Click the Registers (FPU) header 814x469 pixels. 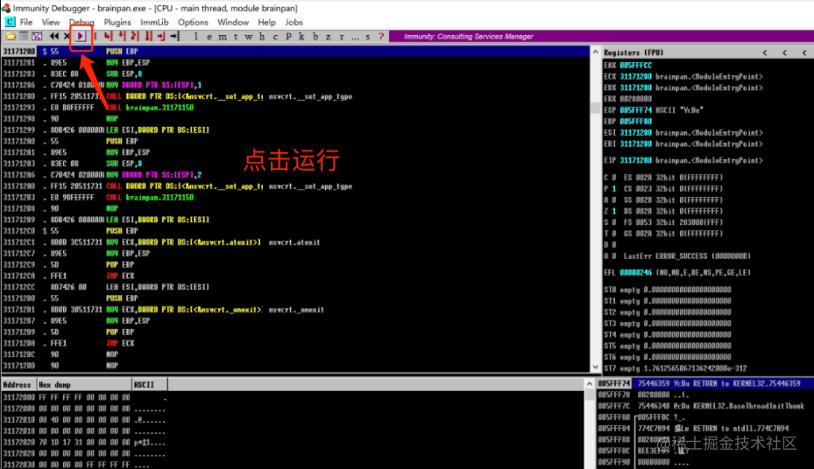(x=634, y=52)
